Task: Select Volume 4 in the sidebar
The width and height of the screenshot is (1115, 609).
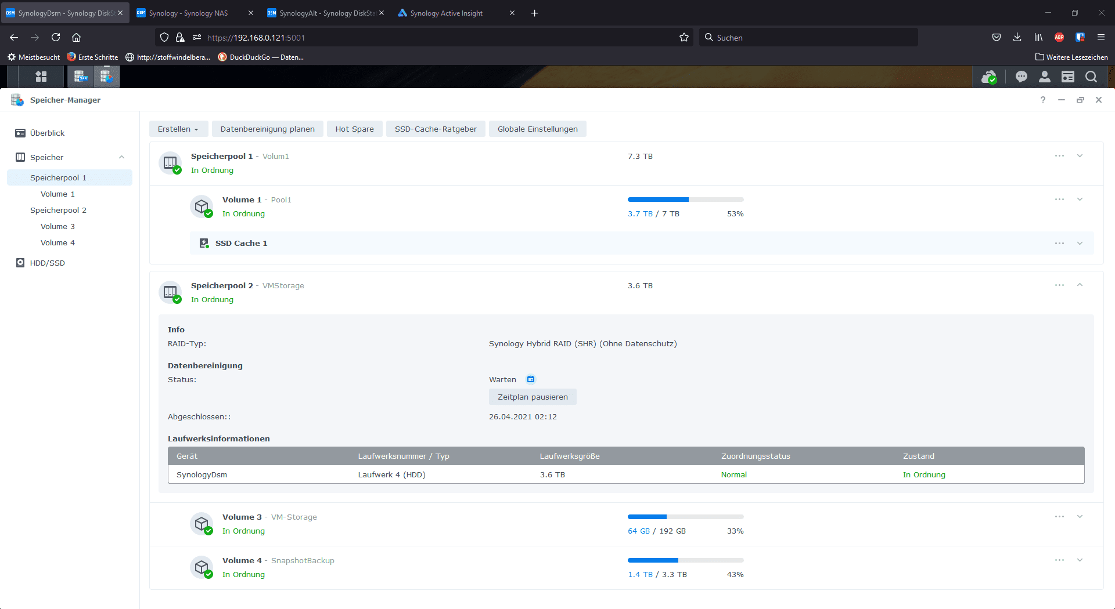Action: [x=57, y=242]
